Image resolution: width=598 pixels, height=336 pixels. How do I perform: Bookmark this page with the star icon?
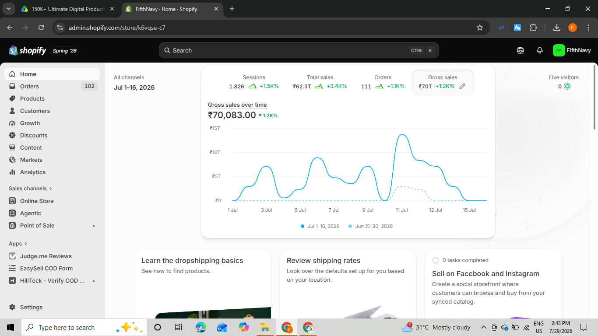pos(480,28)
